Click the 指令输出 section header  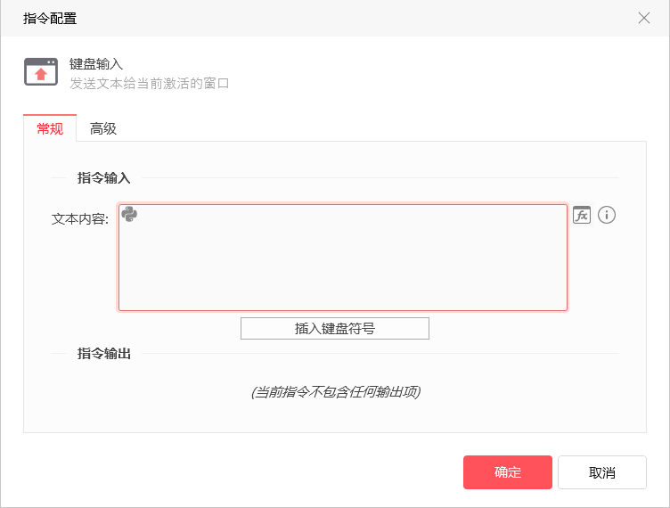point(104,353)
